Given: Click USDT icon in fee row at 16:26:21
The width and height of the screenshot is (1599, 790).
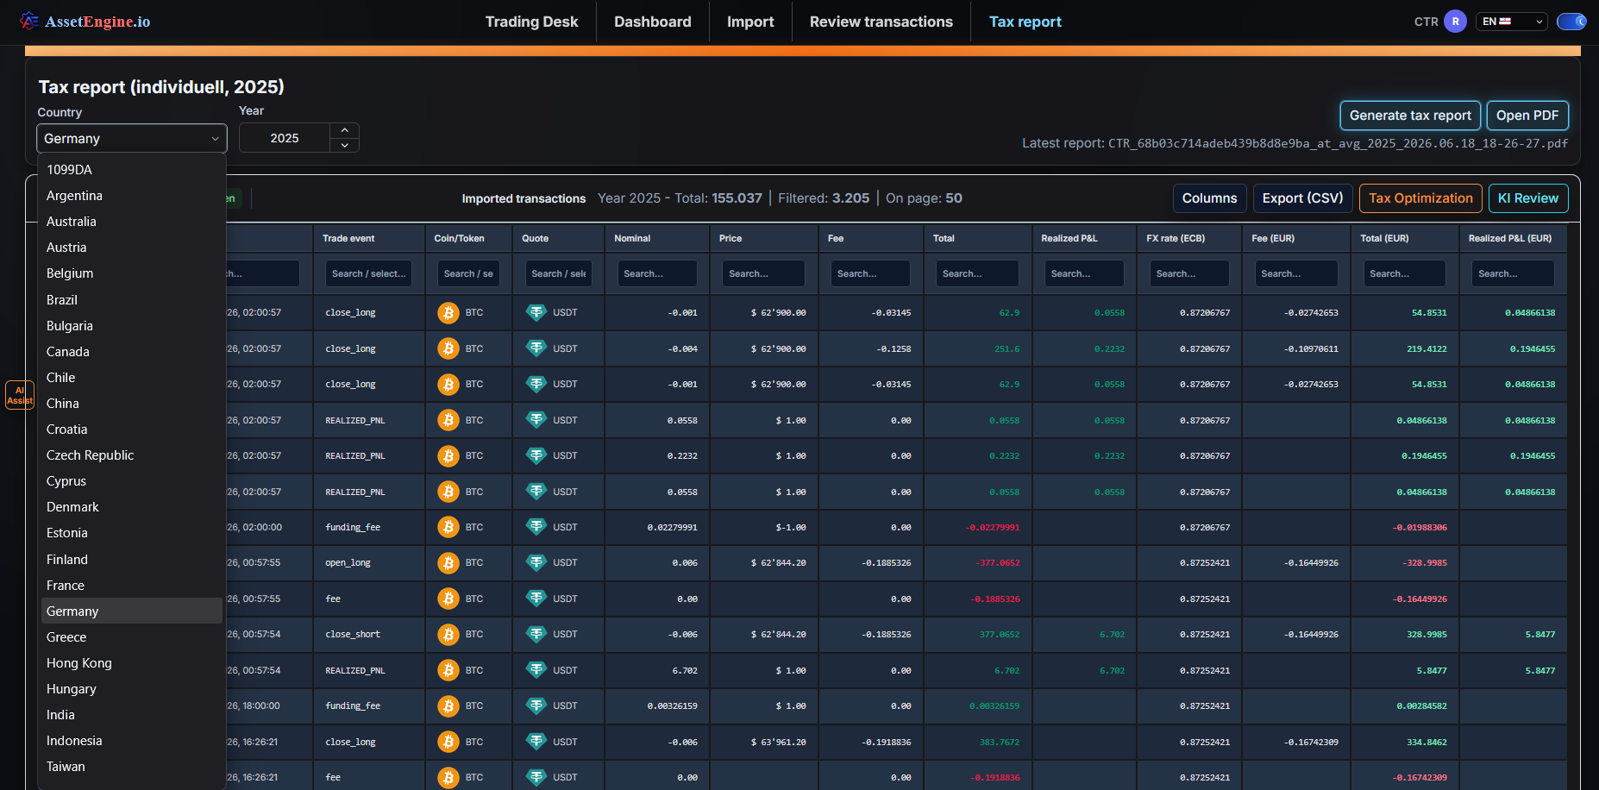Looking at the screenshot, I should point(536,777).
